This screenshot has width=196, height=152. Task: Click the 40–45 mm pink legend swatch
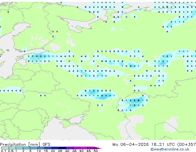point(84,148)
